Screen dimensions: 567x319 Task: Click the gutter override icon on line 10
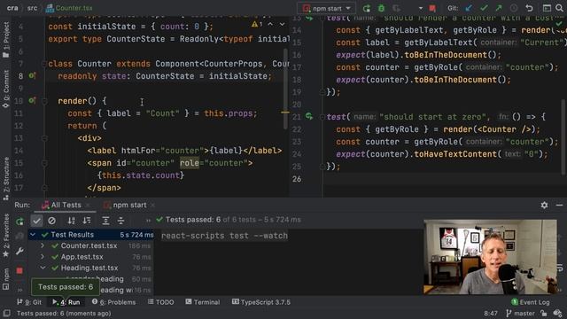[x=32, y=100]
